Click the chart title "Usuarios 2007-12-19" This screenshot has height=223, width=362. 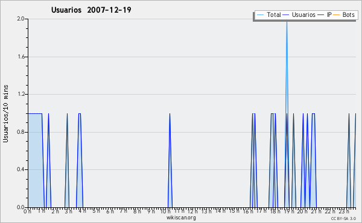click(x=91, y=10)
